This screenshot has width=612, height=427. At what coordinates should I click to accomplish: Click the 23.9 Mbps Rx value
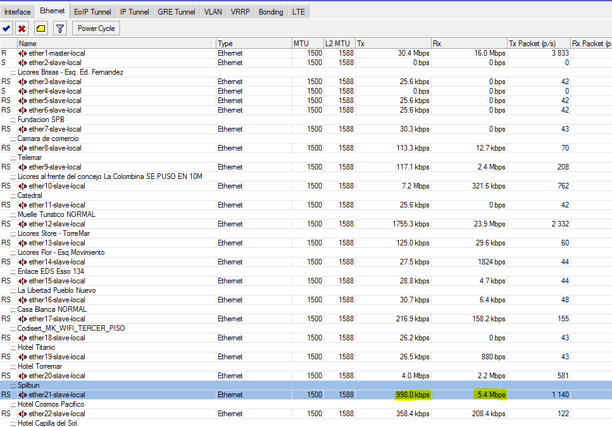(489, 224)
